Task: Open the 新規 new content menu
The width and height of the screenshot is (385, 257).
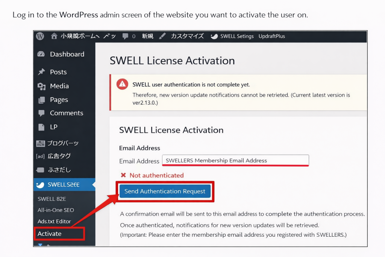Action: (147, 36)
